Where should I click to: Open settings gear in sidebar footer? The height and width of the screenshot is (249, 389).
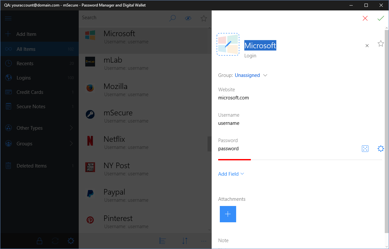[x=71, y=241]
